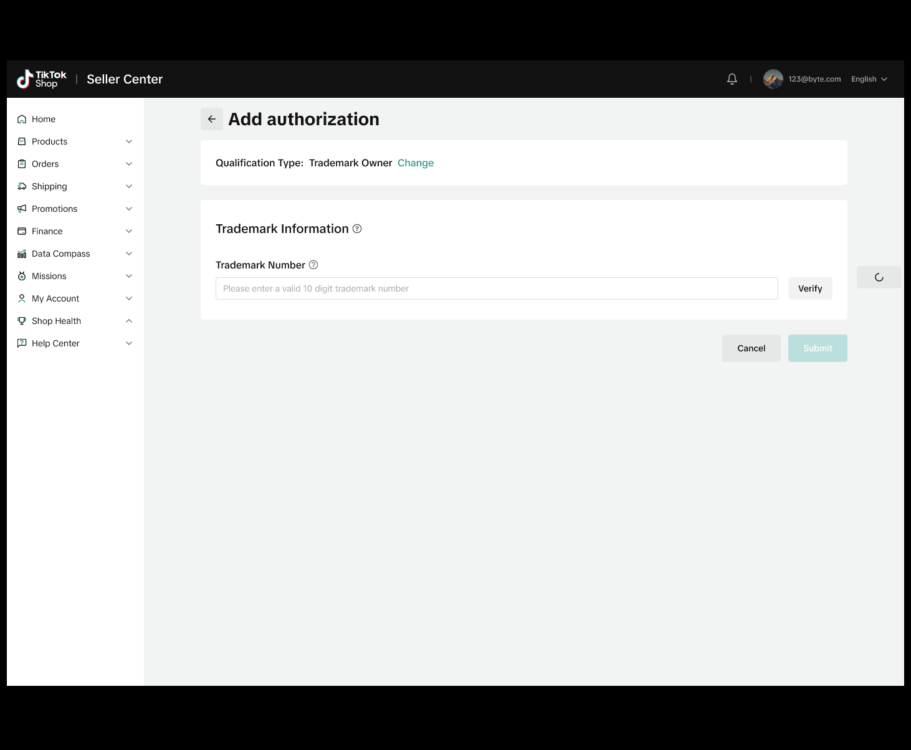Click the Trademark Number help icon
The width and height of the screenshot is (911, 750).
click(x=313, y=265)
